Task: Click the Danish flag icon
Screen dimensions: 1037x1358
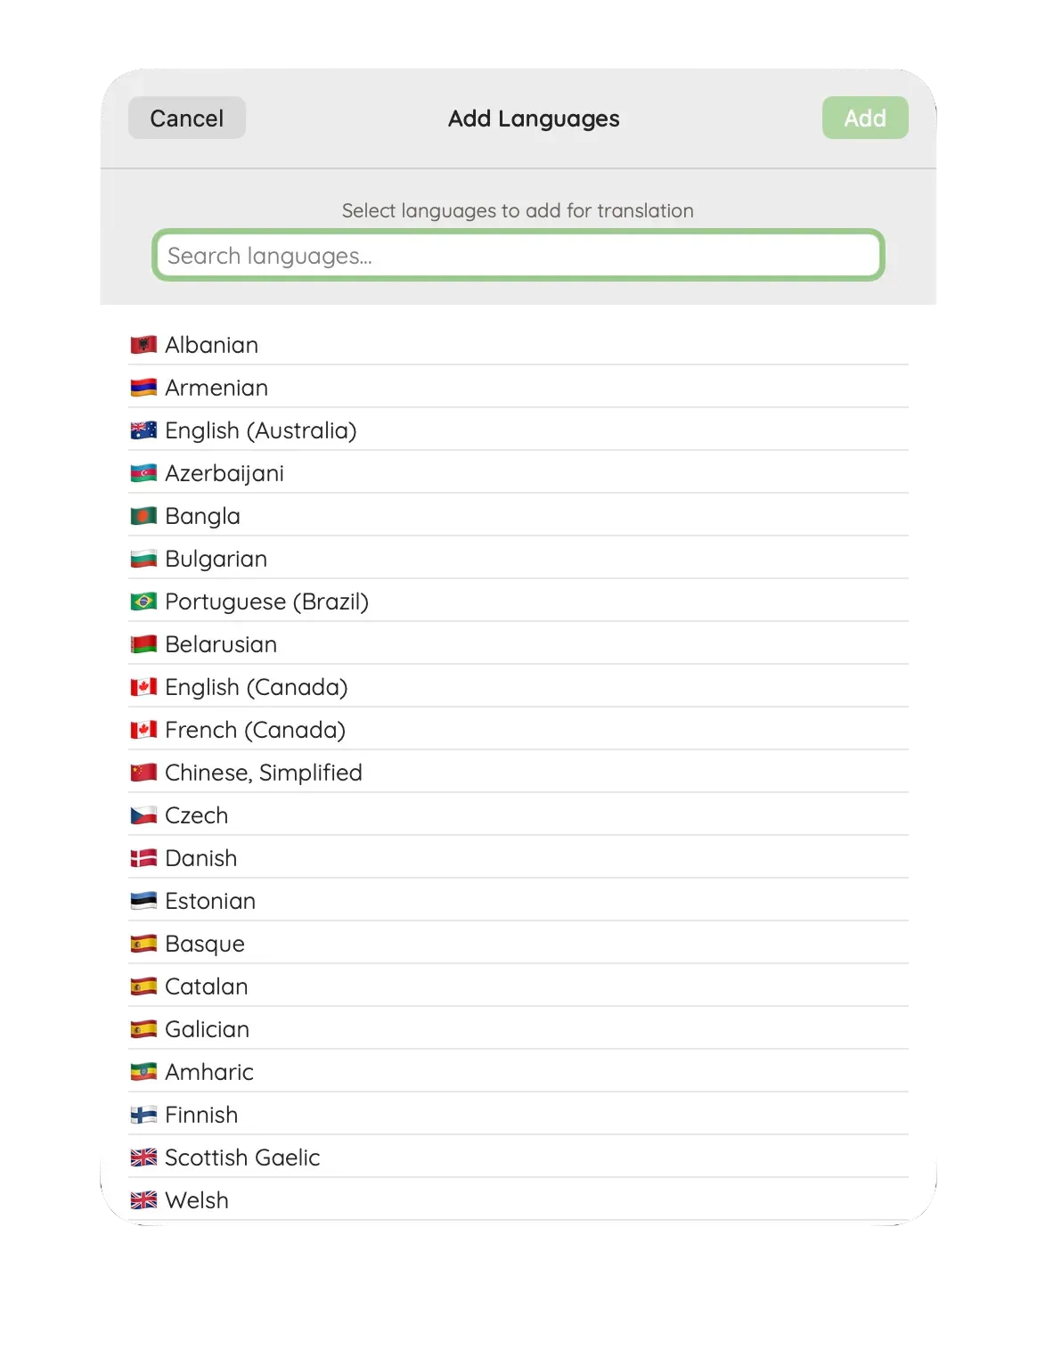Action: point(143,858)
